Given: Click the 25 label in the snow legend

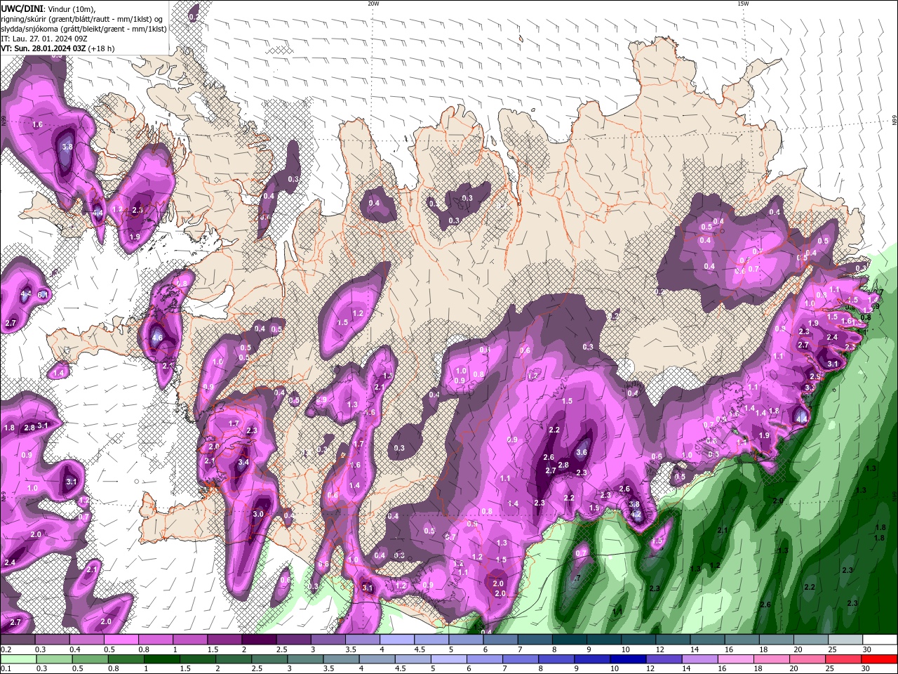Looking at the screenshot, I should click(832, 649).
